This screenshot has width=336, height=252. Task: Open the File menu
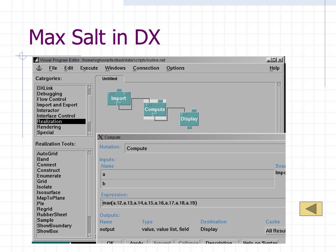[53, 68]
